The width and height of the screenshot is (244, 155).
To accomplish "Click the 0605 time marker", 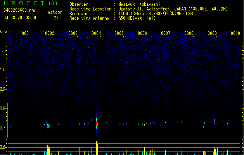I will pos(119,33).
